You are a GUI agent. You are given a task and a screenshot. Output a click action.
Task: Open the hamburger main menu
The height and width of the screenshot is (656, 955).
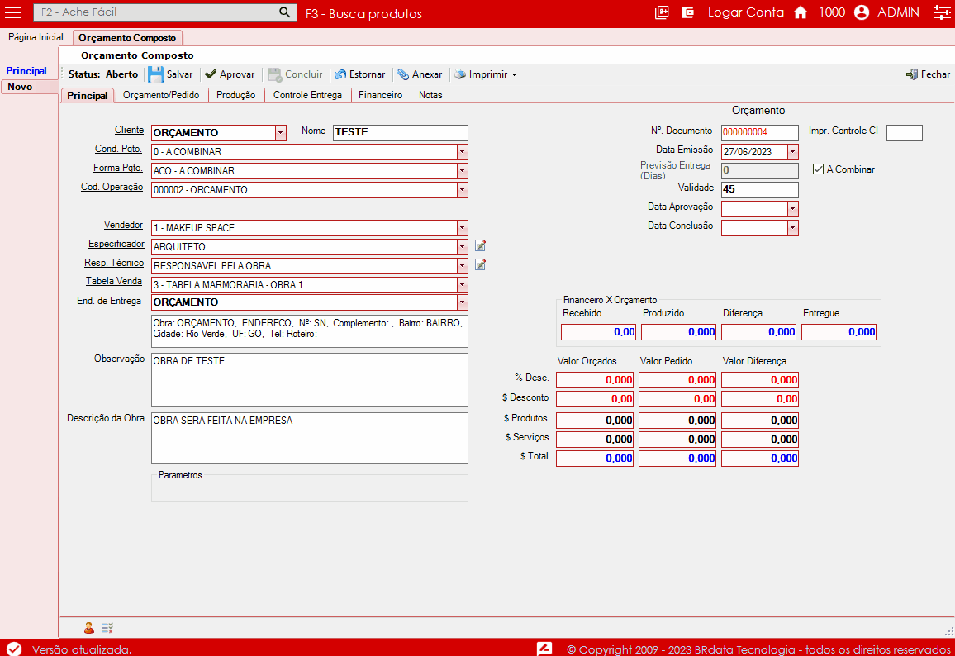coord(13,12)
